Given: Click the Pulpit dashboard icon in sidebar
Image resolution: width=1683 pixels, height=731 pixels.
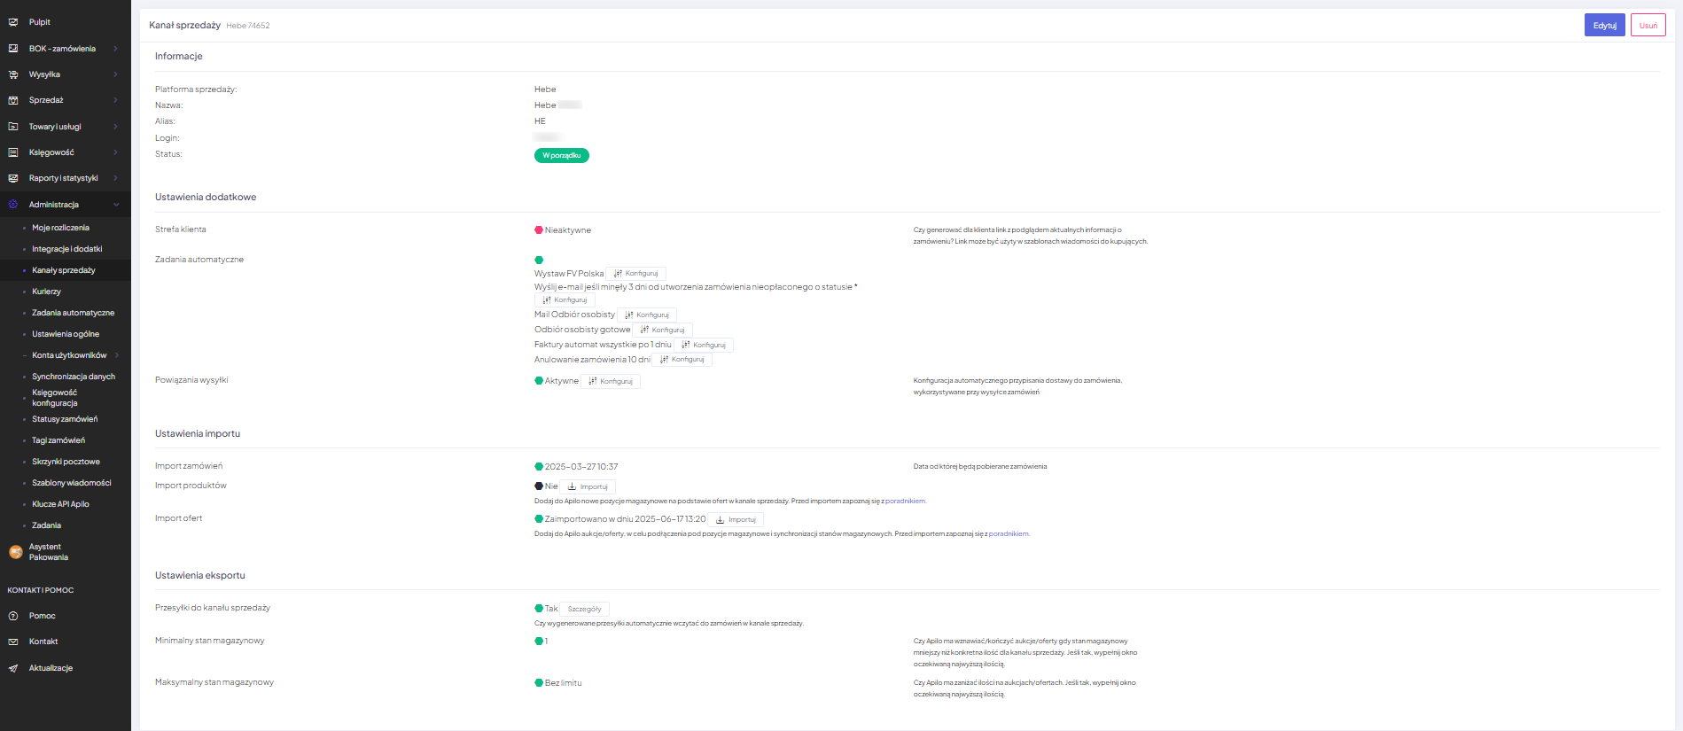Looking at the screenshot, I should click(13, 22).
